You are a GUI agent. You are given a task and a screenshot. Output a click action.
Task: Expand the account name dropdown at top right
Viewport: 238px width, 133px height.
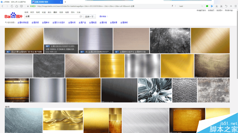pyautogui.click(x=229, y=10)
